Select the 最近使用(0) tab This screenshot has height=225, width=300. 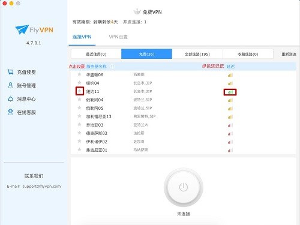point(96,54)
